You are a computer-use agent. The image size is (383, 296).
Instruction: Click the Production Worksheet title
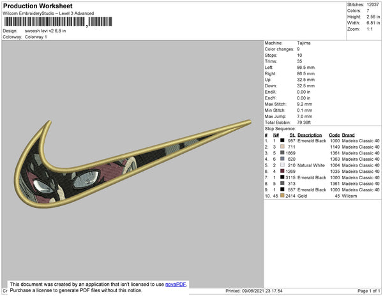coord(38,6)
